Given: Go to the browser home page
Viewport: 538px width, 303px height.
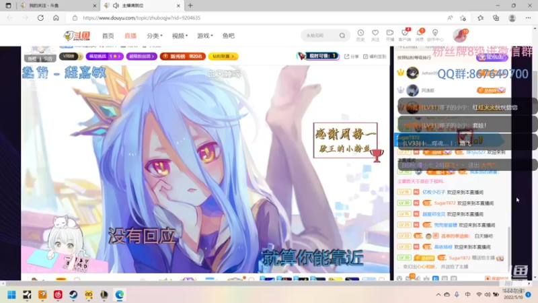Looking at the screenshot, I should [x=56, y=18].
